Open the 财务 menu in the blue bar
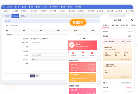The image size is (138, 94). (x=38, y=7)
